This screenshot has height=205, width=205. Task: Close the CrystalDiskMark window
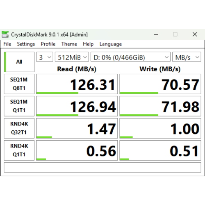click(195, 34)
